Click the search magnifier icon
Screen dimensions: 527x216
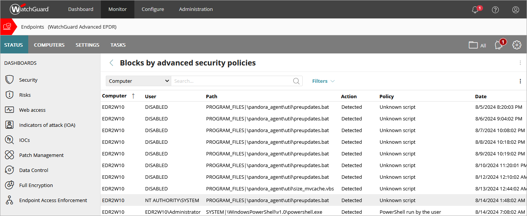(296, 81)
